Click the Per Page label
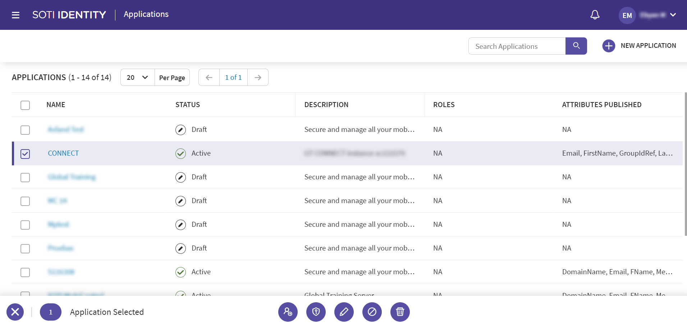Image resolution: width=687 pixels, height=326 pixels. click(172, 78)
